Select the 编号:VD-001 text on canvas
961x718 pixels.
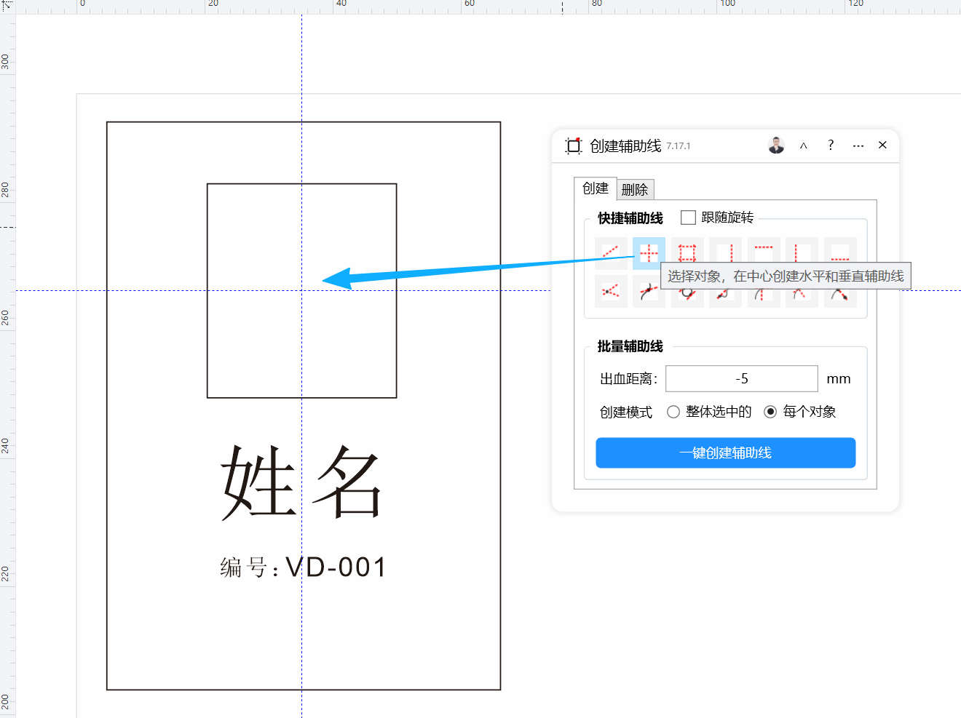(x=303, y=567)
